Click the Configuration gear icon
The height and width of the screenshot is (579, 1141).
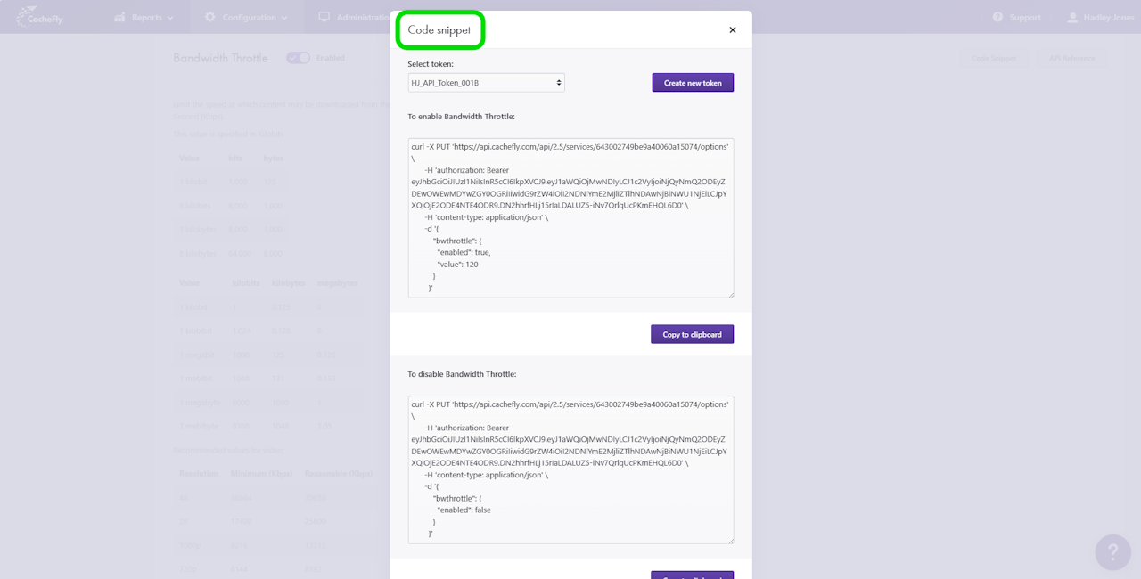click(x=210, y=17)
